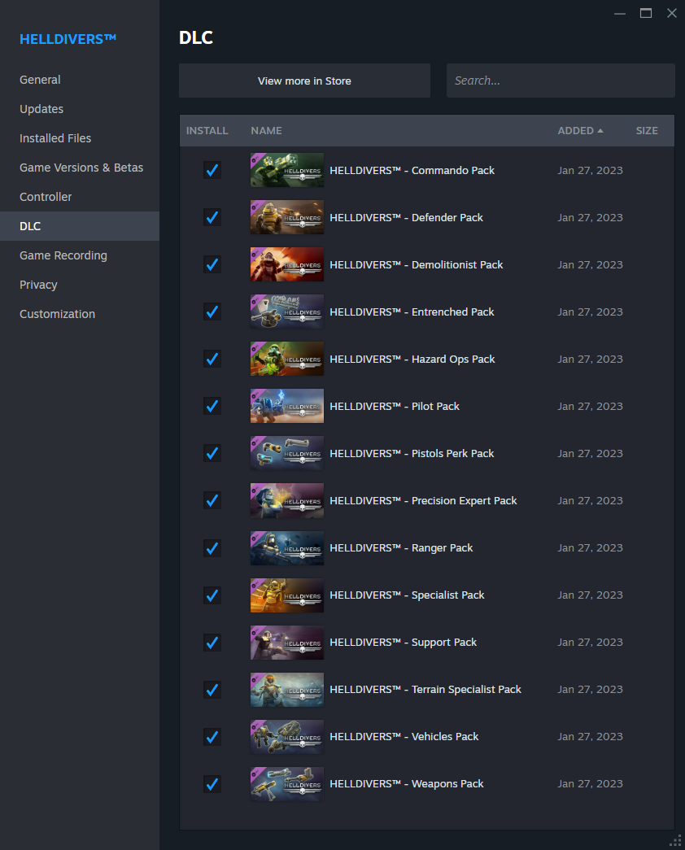The image size is (685, 850).
Task: Click HELLDIVERS™ - Vehicles Pack name
Action: coord(404,737)
